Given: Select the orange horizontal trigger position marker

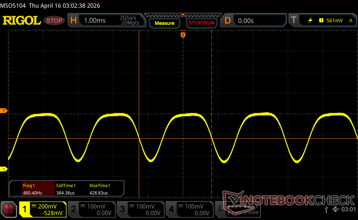Looking at the screenshot, I should [x=183, y=35].
